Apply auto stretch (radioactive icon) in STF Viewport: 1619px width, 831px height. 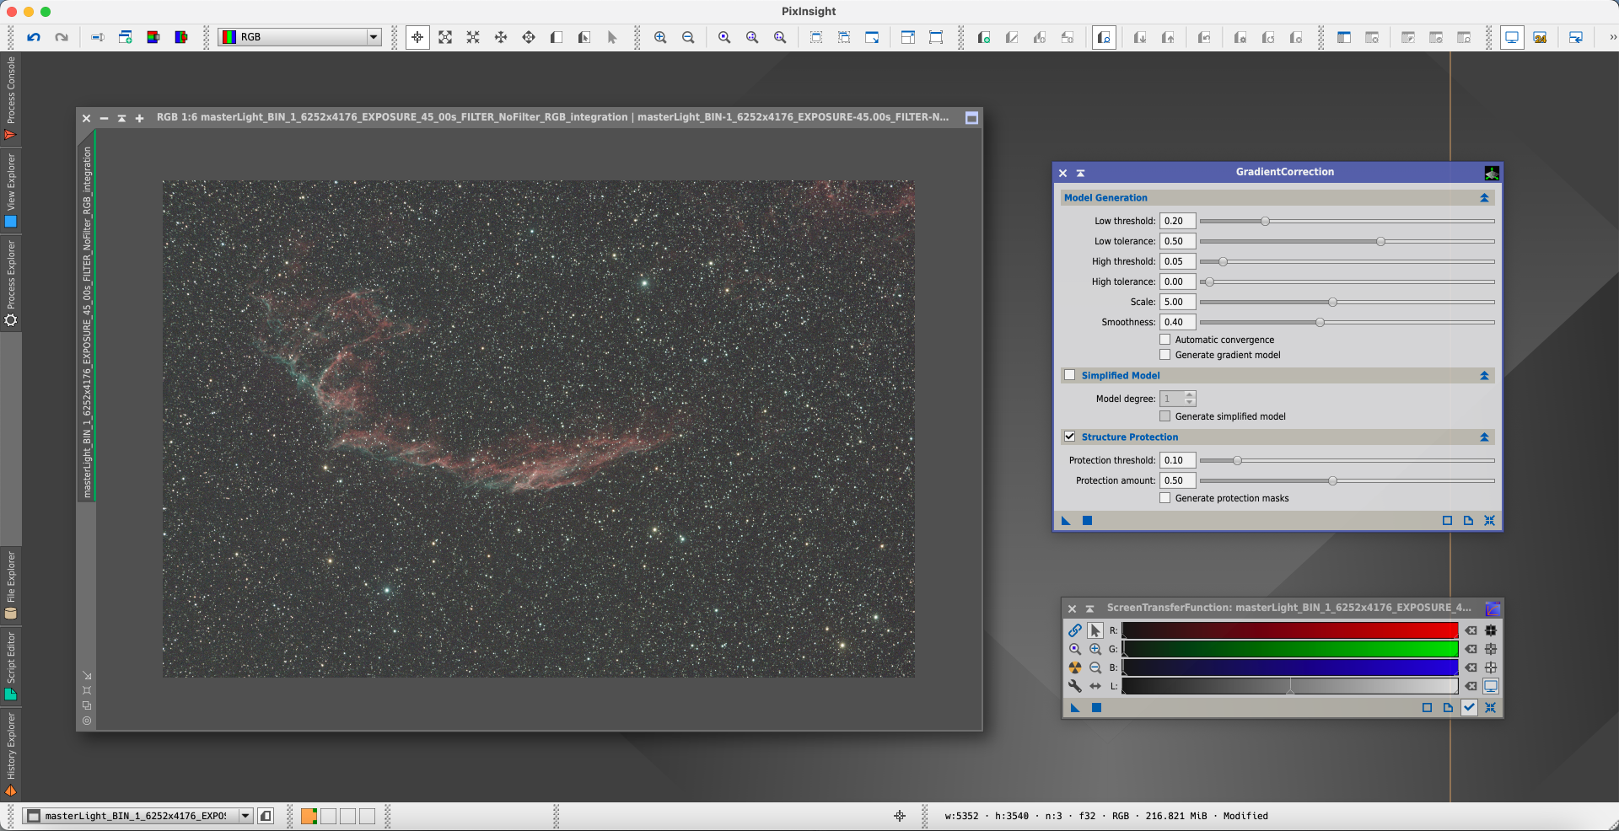(1075, 667)
